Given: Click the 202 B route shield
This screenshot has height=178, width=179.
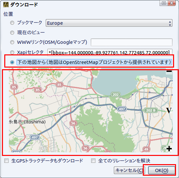Looking at the screenshot, I should [151, 110].
